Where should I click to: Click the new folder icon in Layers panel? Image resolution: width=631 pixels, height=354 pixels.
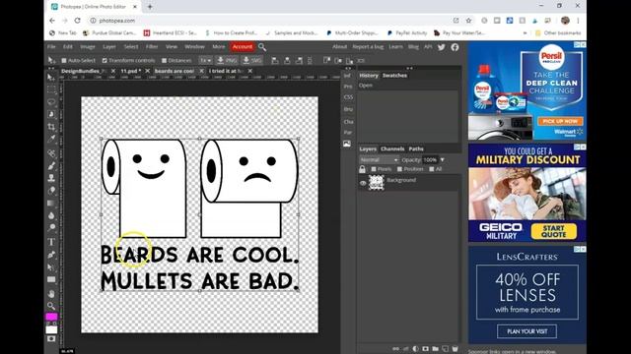click(x=436, y=348)
